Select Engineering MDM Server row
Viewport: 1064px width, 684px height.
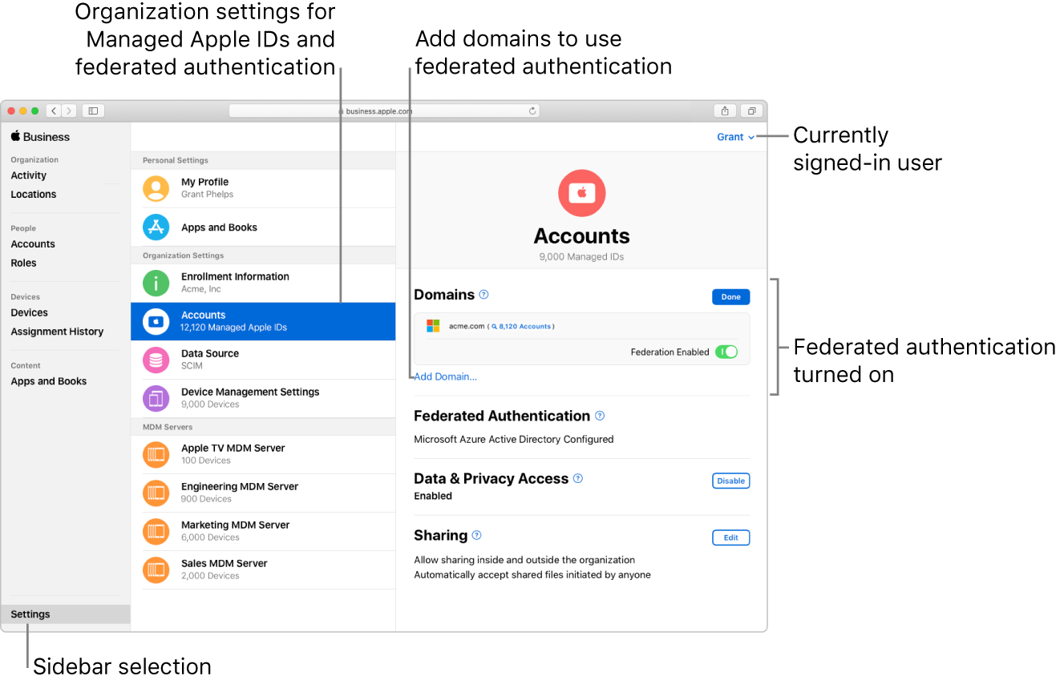[x=263, y=493]
